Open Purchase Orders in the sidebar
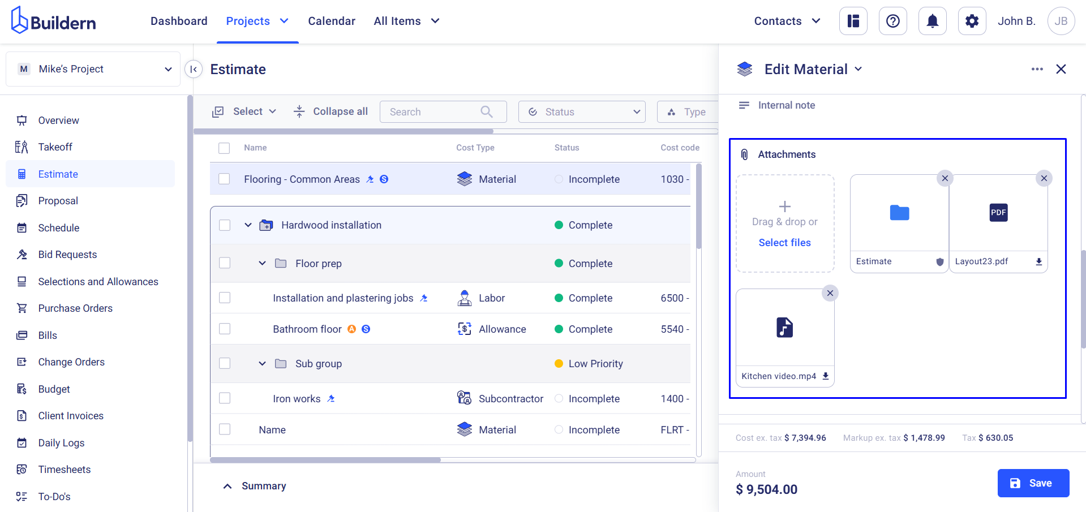1086x512 pixels. click(x=75, y=308)
